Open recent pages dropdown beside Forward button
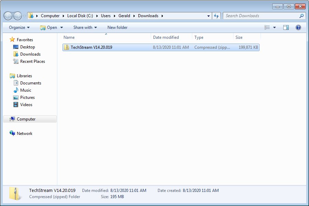This screenshot has width=309, height=206. (x=24, y=16)
